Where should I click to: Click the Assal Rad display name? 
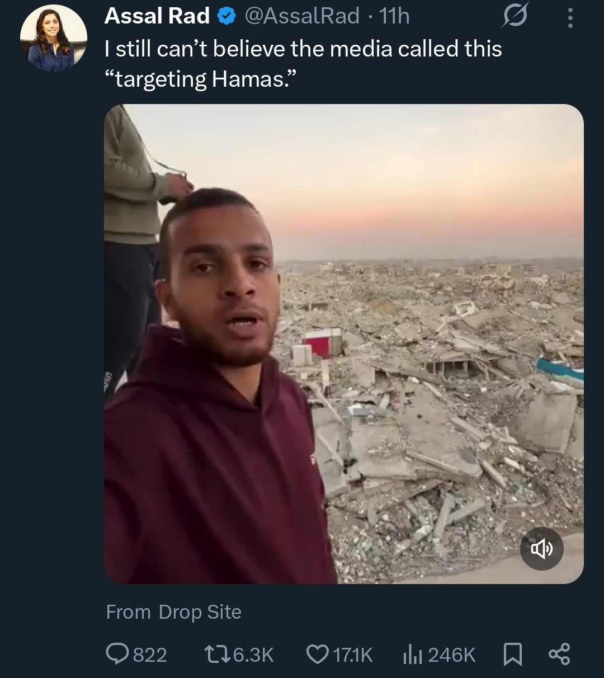pyautogui.click(x=157, y=17)
